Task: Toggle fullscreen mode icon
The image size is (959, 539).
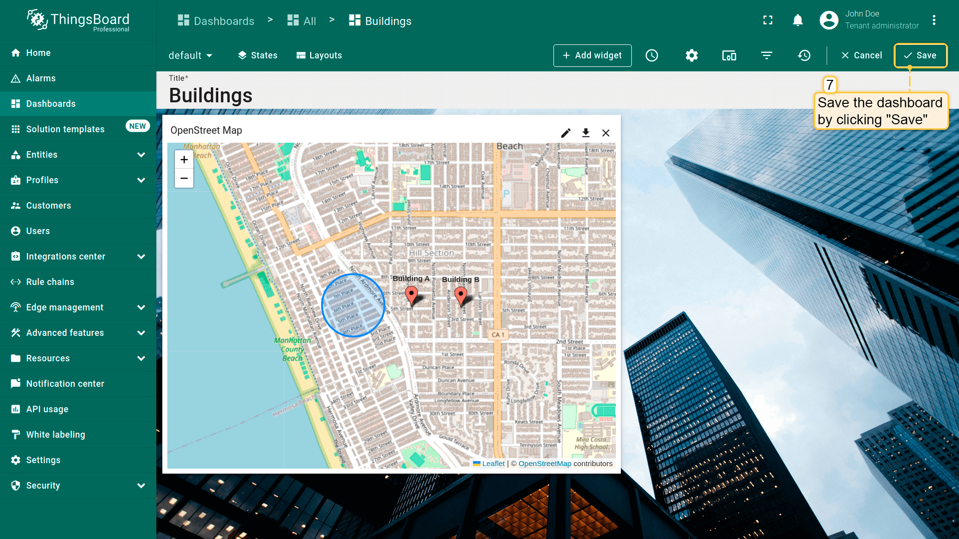Action: point(768,20)
